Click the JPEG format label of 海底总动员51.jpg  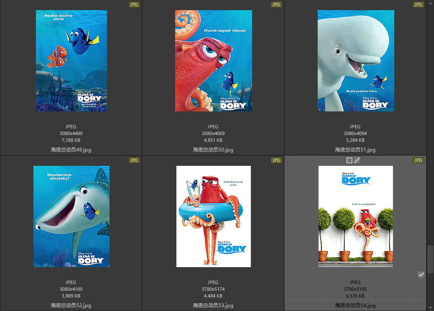[x=355, y=127]
